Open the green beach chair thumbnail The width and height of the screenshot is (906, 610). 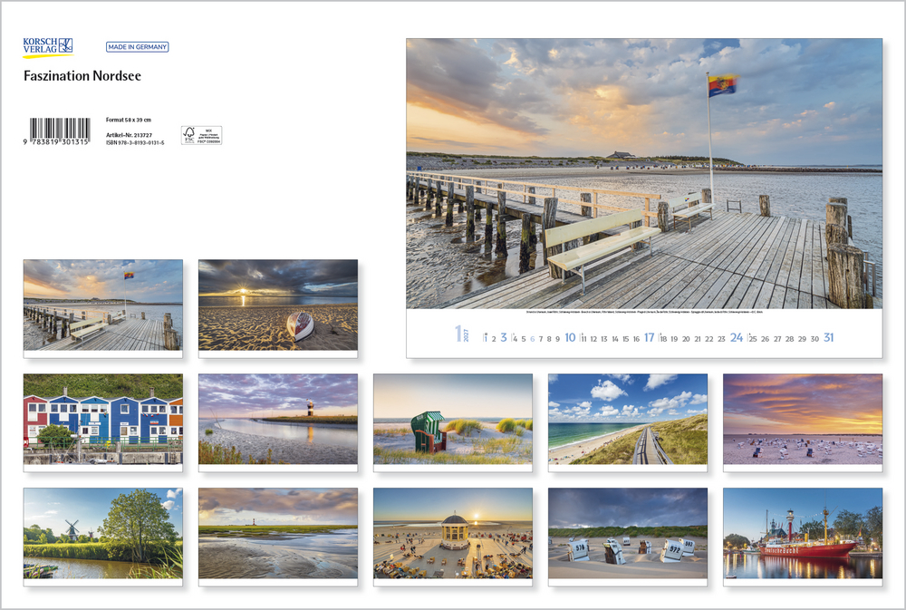click(452, 419)
